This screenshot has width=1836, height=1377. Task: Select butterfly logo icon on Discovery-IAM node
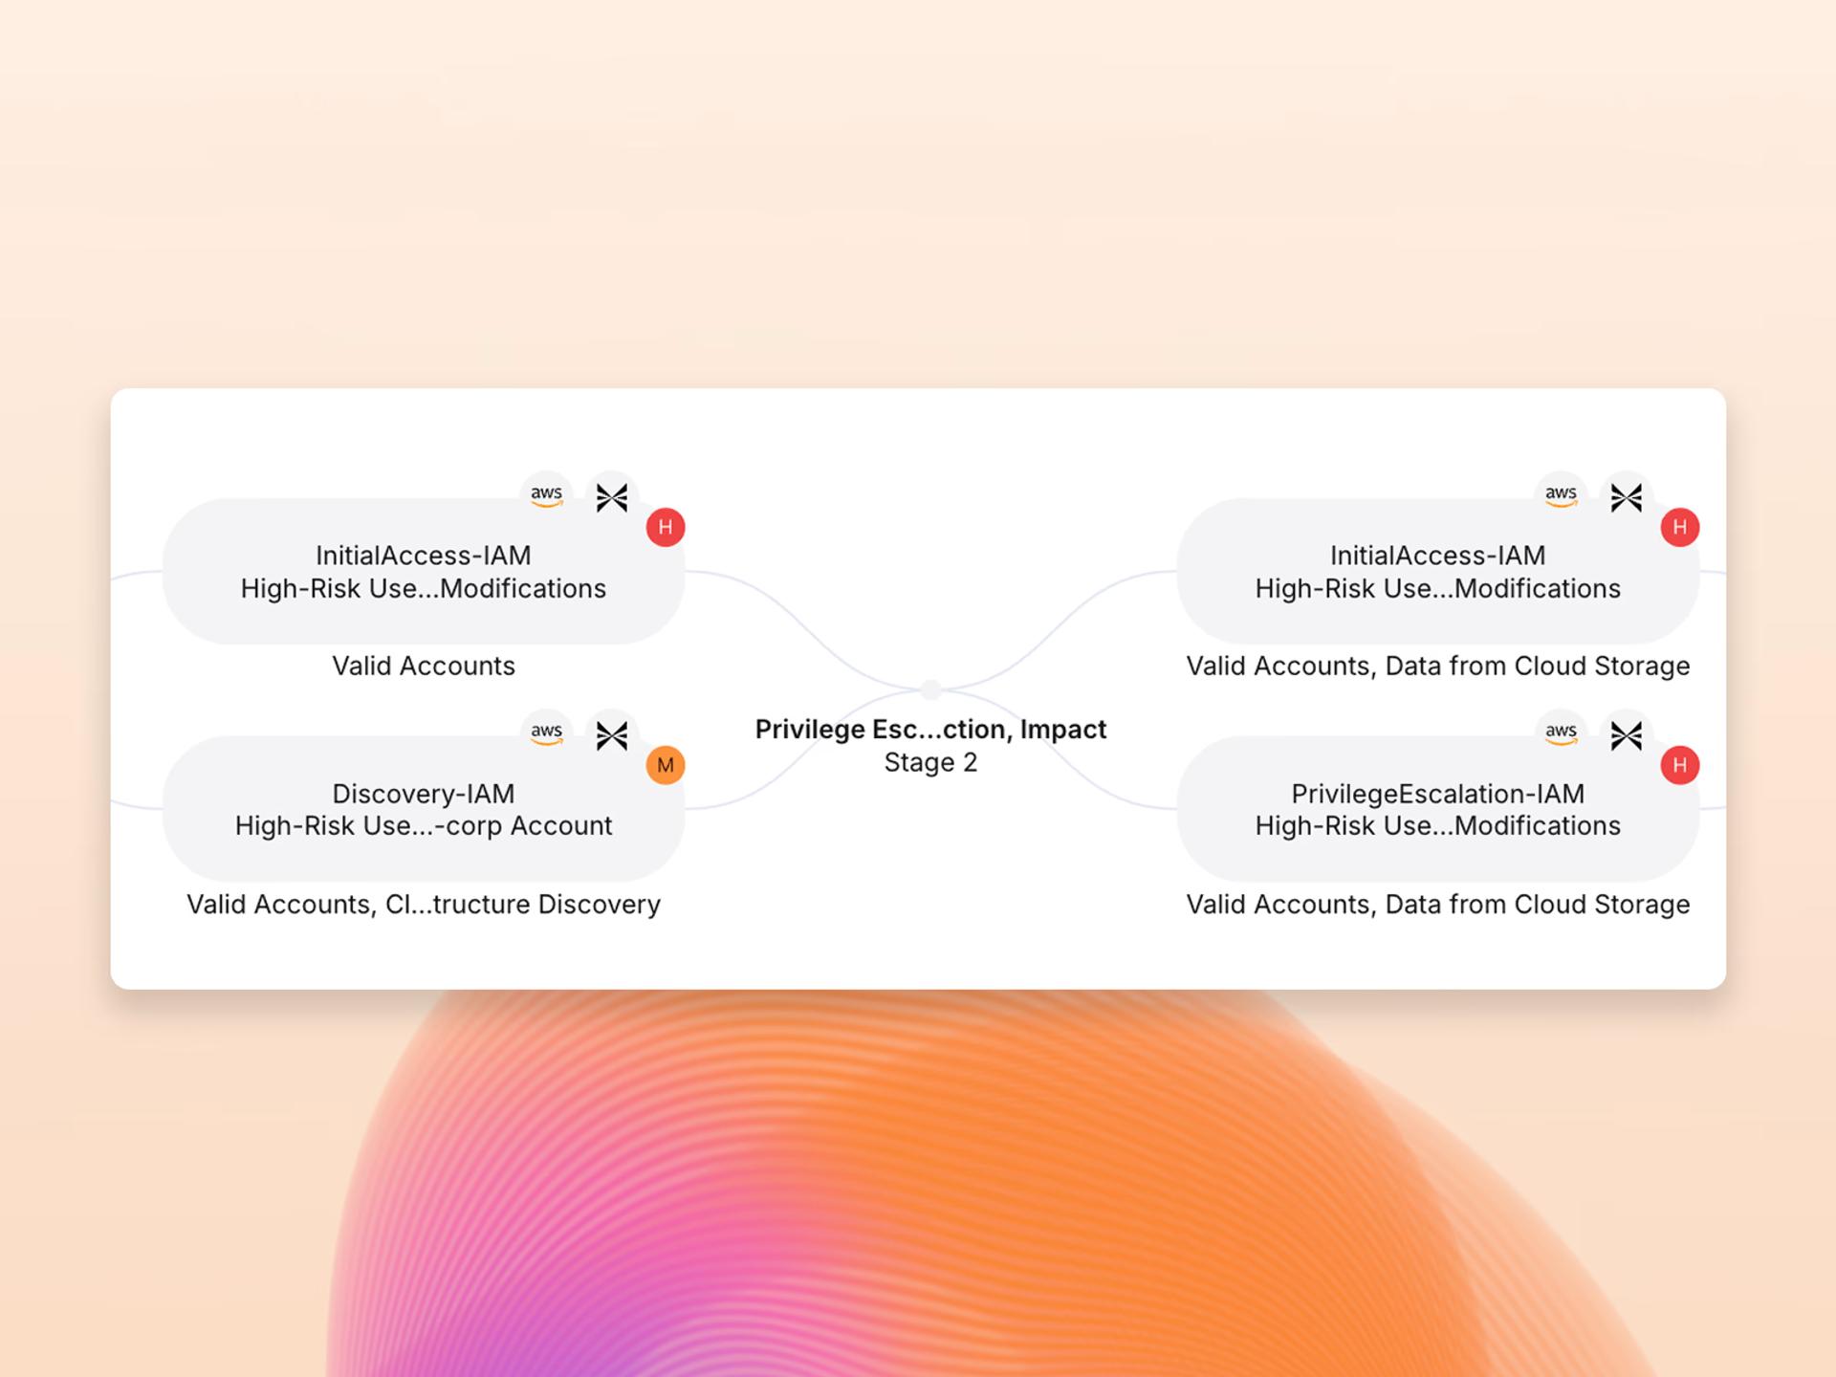pyautogui.click(x=612, y=735)
